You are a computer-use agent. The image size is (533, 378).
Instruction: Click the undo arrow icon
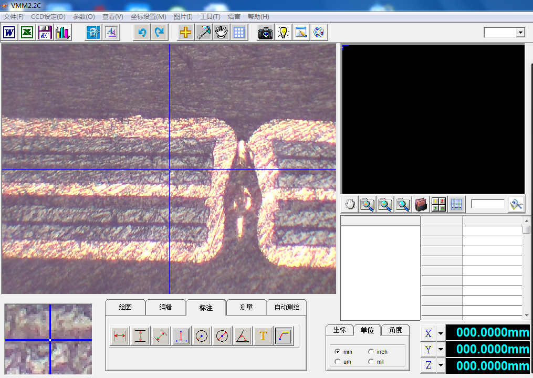pos(141,33)
